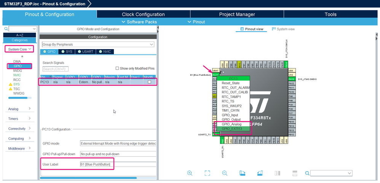Open the Group By Peripherals dropdown
This screenshot has height=183, width=380.
(98, 45)
